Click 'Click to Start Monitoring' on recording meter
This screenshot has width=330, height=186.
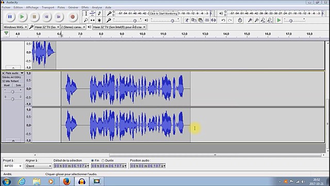point(163,13)
